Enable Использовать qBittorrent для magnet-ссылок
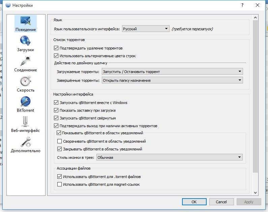Viewport: 268px width, 212px height. pos(59,184)
